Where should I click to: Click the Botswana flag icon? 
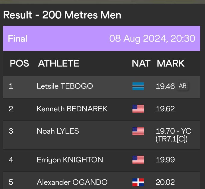click(138, 86)
